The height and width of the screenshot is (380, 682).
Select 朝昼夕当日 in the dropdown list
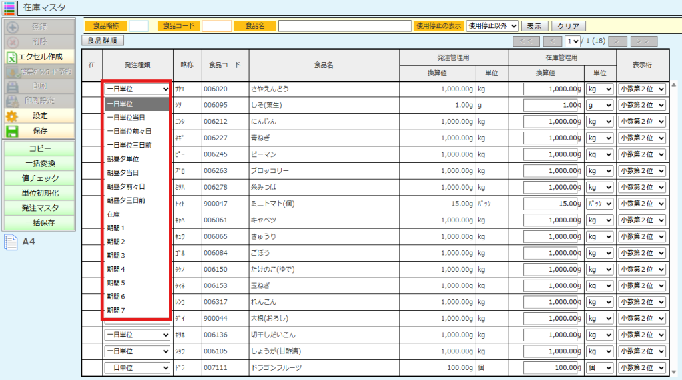123,173
